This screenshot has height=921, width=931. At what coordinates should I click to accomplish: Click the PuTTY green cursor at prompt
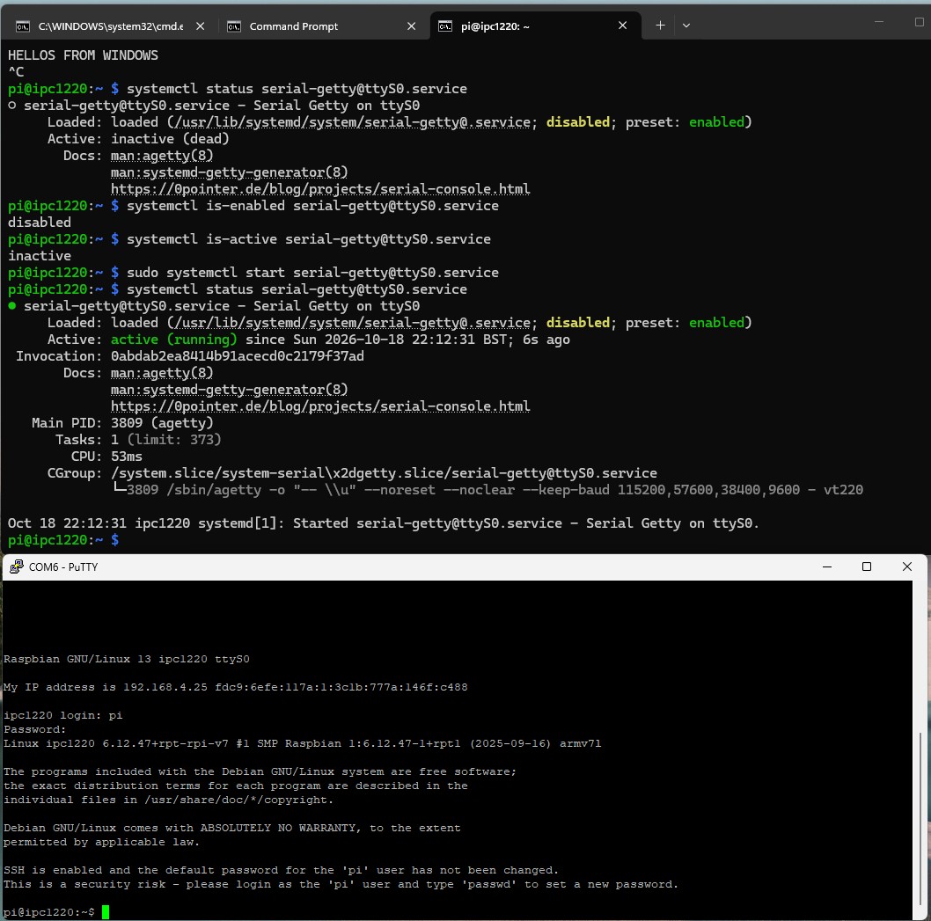coord(106,912)
